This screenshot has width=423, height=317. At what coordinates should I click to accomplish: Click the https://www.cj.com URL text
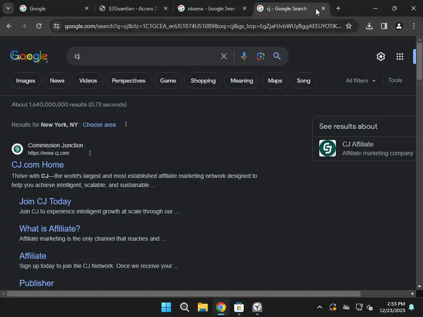49,153
